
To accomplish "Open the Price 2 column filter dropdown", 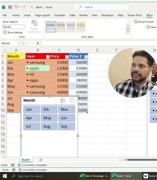I will 86,57.
